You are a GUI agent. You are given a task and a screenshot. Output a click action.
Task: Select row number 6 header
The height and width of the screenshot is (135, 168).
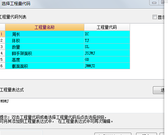click(2, 66)
